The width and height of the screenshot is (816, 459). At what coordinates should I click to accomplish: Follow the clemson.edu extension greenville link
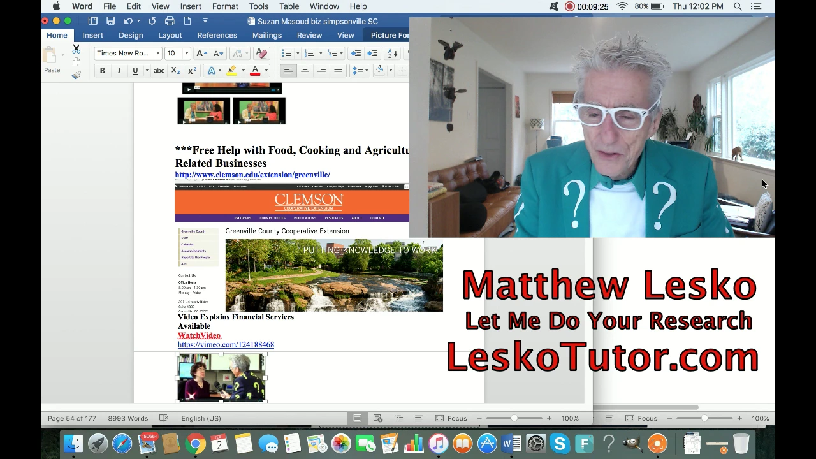click(252, 175)
